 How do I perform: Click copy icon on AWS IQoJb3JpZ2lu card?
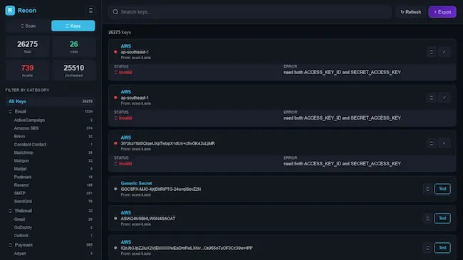(427, 248)
